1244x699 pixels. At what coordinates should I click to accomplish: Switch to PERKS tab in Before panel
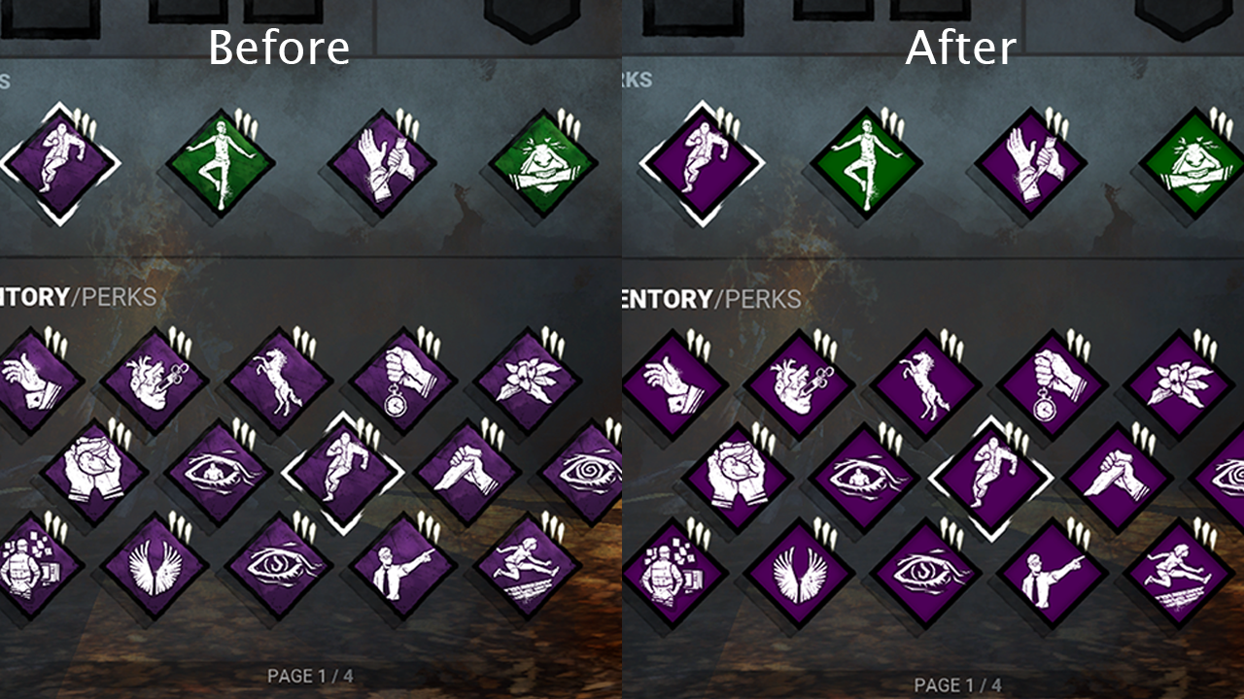(119, 297)
